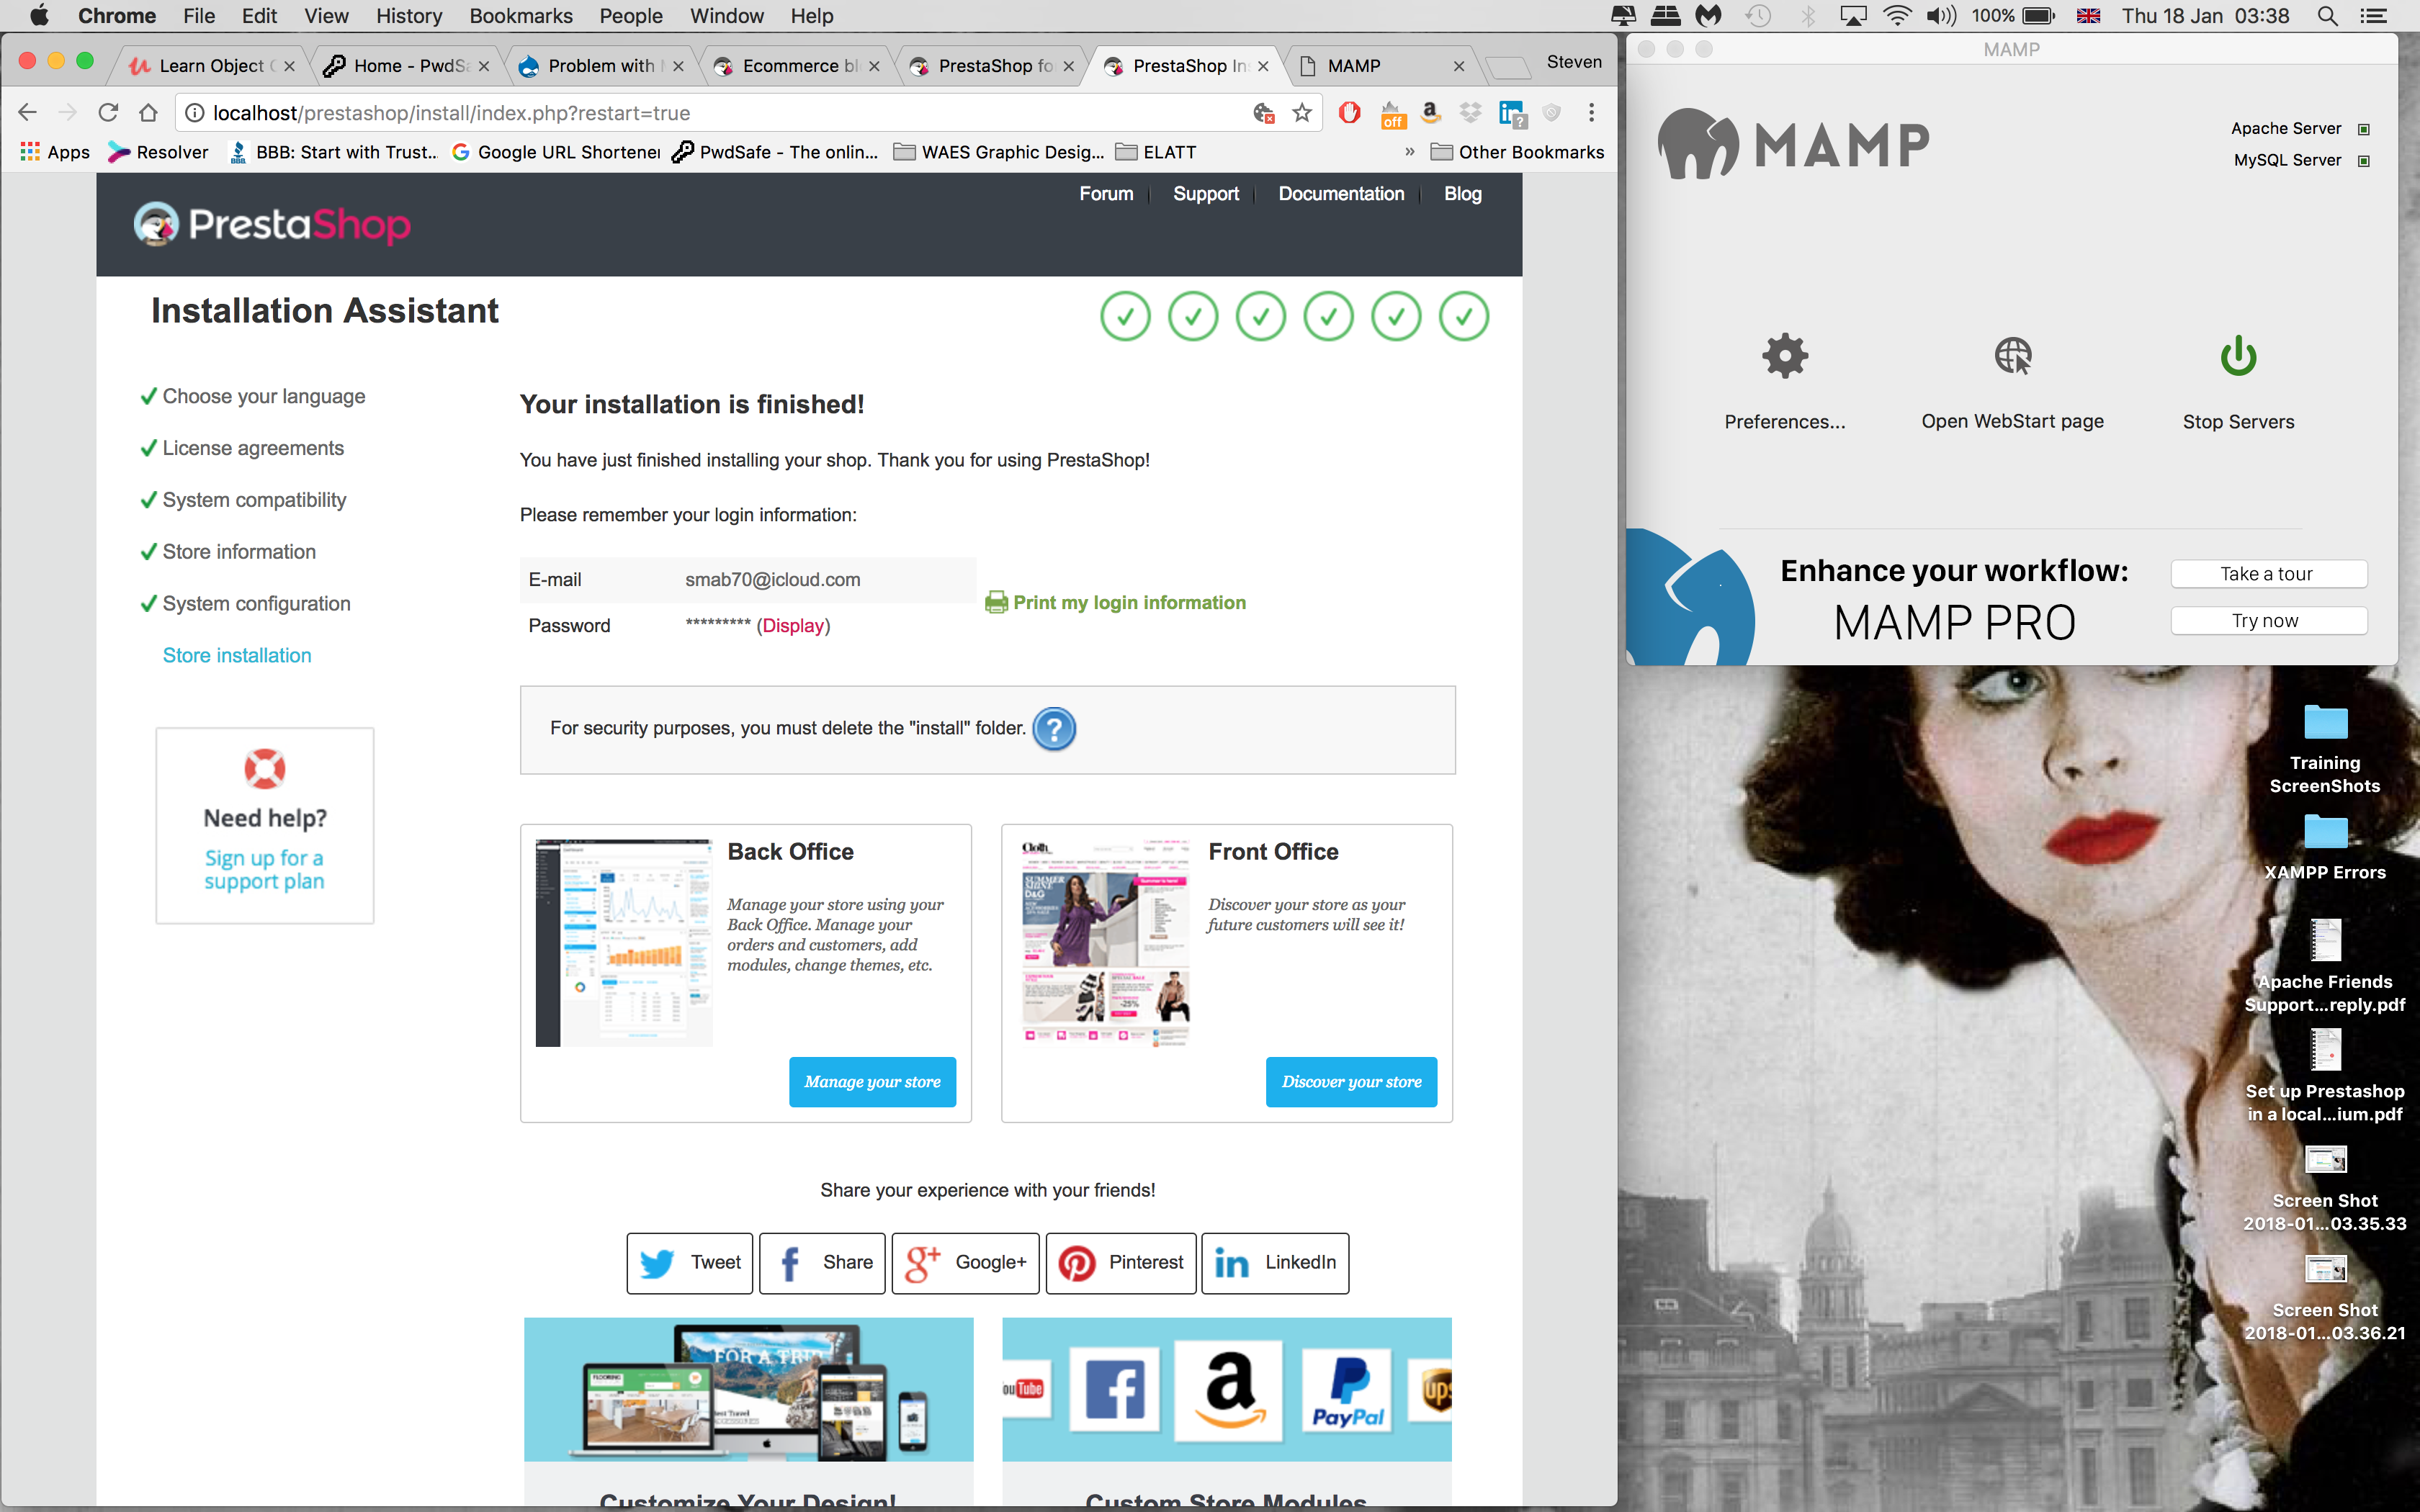The width and height of the screenshot is (2420, 1512).
Task: Reload the page with refresh icon
Action: click(108, 113)
